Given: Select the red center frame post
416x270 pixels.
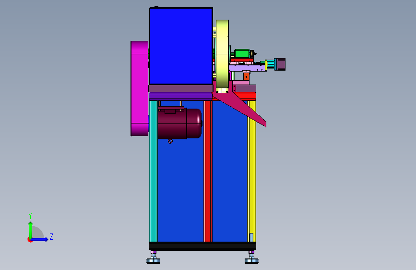Looking at the screenshot, I should pyautogui.click(x=208, y=171).
